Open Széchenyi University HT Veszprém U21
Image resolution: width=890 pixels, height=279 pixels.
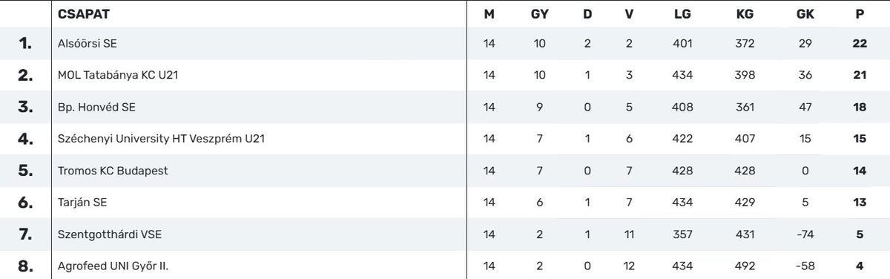point(162,139)
